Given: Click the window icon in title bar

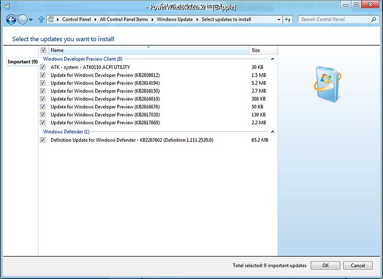Looking at the screenshot, I should click(x=7, y=6).
